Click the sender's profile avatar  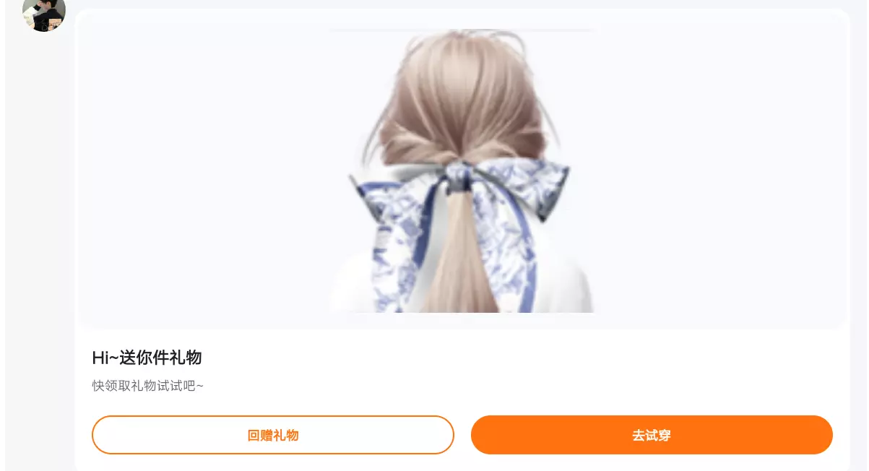44,12
